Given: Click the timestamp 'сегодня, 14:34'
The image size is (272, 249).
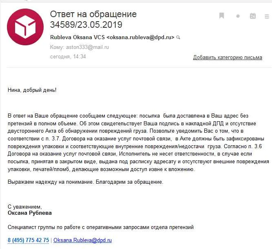Looking at the screenshot, I should pos(68,57).
